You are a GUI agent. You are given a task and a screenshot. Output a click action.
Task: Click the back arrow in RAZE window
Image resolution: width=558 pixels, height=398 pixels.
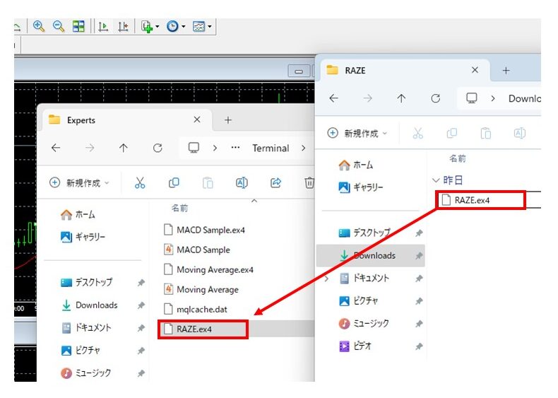point(334,99)
